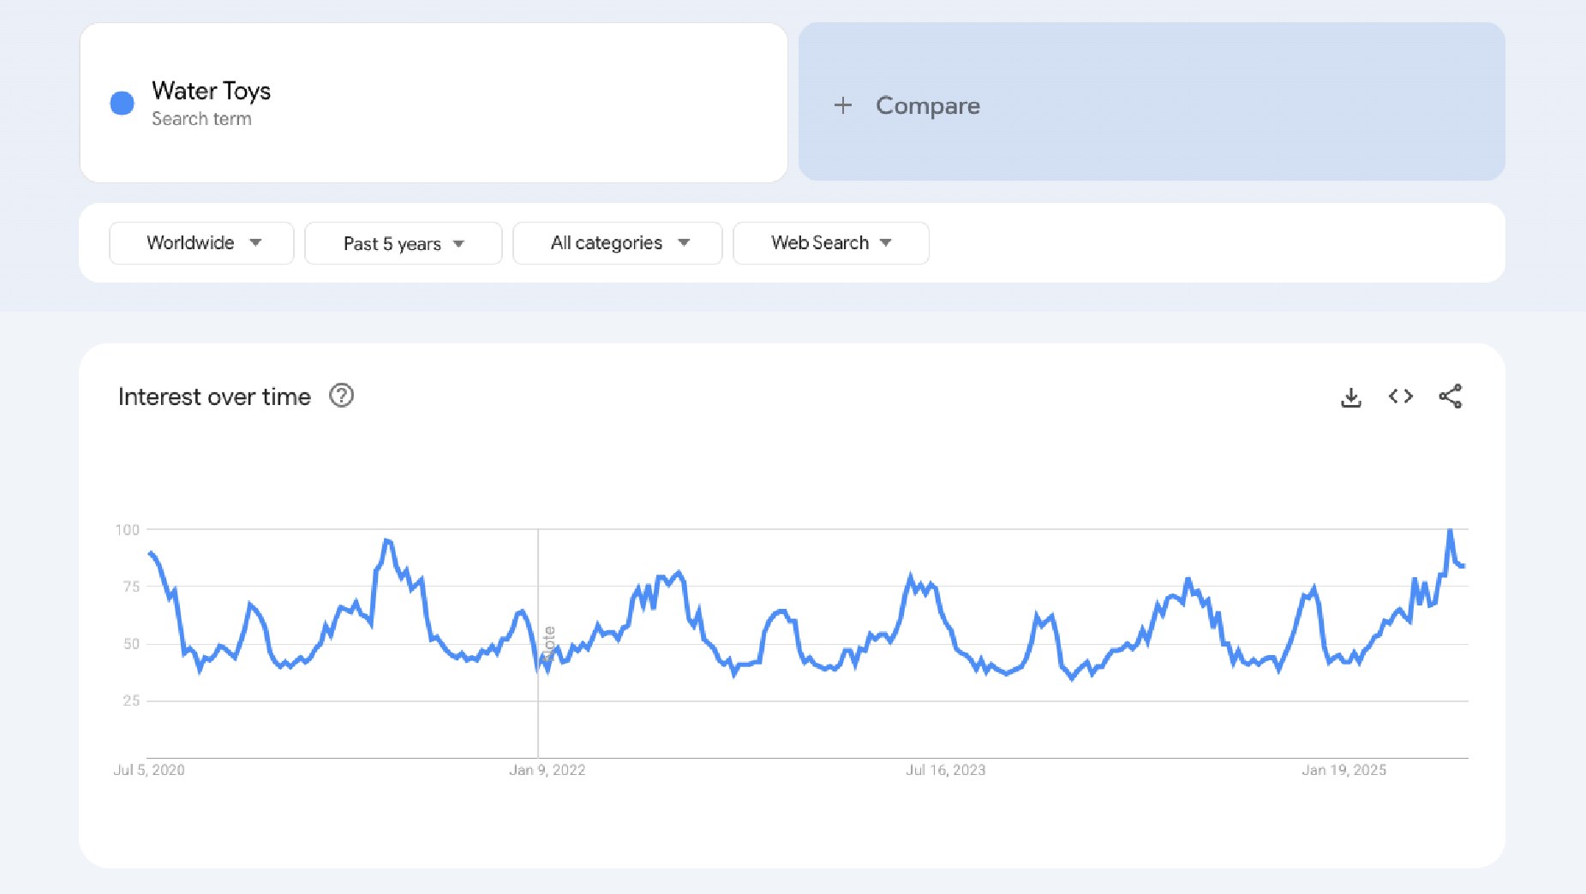Click the 50 y-axis value
The width and height of the screenshot is (1586, 894).
tap(131, 644)
